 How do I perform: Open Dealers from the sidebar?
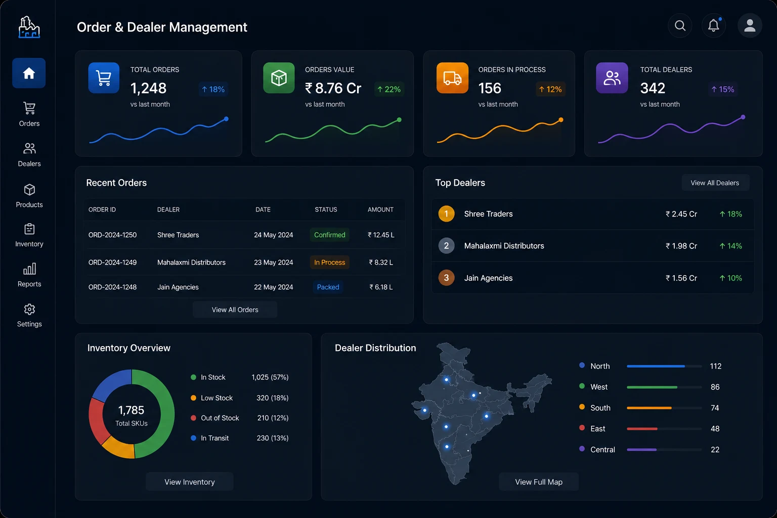pos(29,155)
